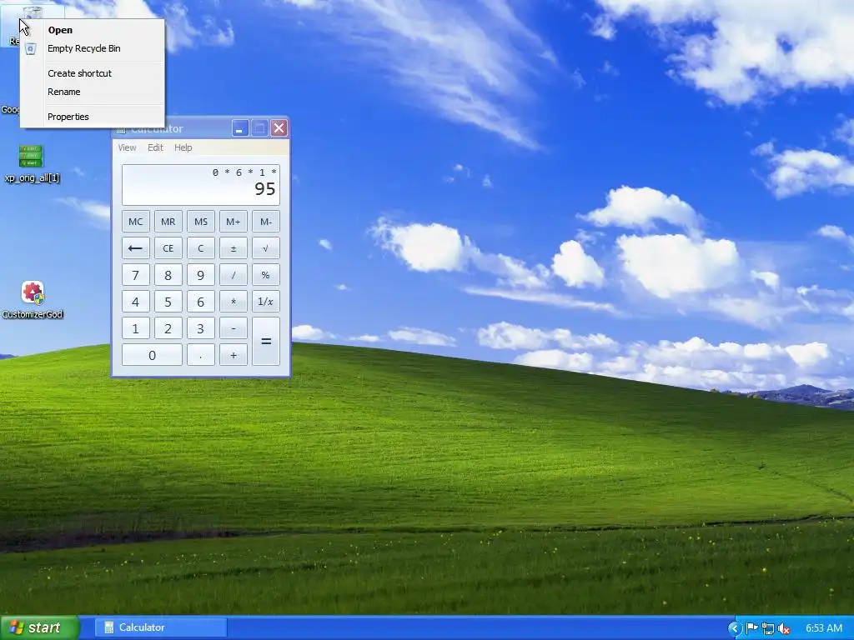The height and width of the screenshot is (640, 854).
Task: Click the 0 key on Calculator
Action: [152, 355]
